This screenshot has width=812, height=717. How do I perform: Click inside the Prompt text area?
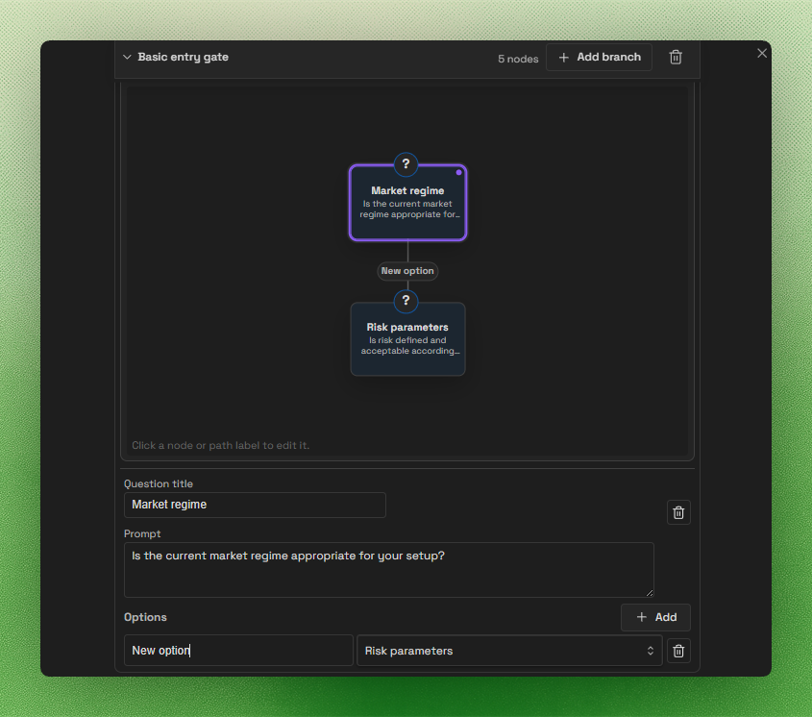point(389,569)
